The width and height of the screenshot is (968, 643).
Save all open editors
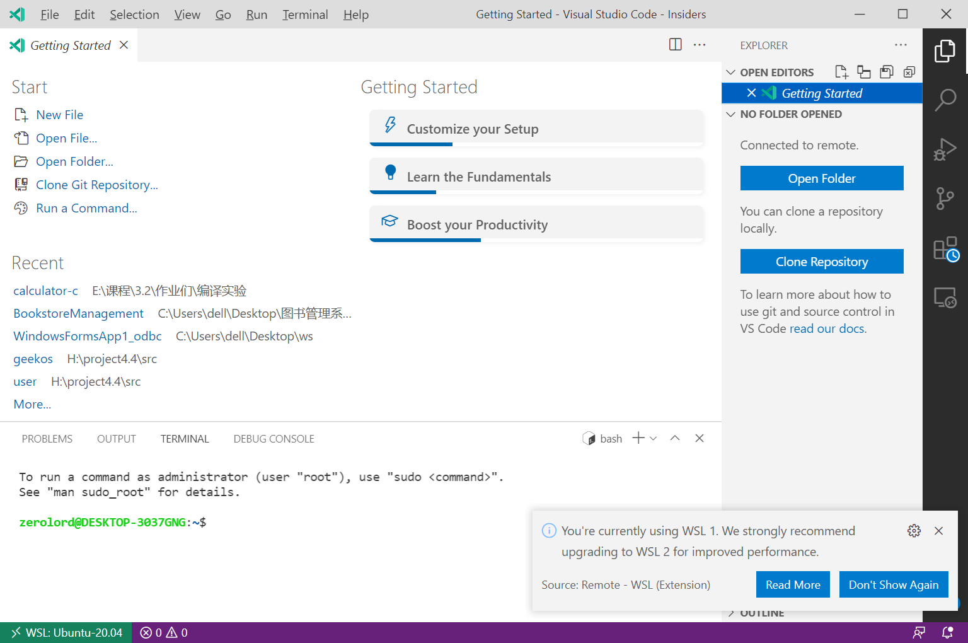(x=887, y=72)
